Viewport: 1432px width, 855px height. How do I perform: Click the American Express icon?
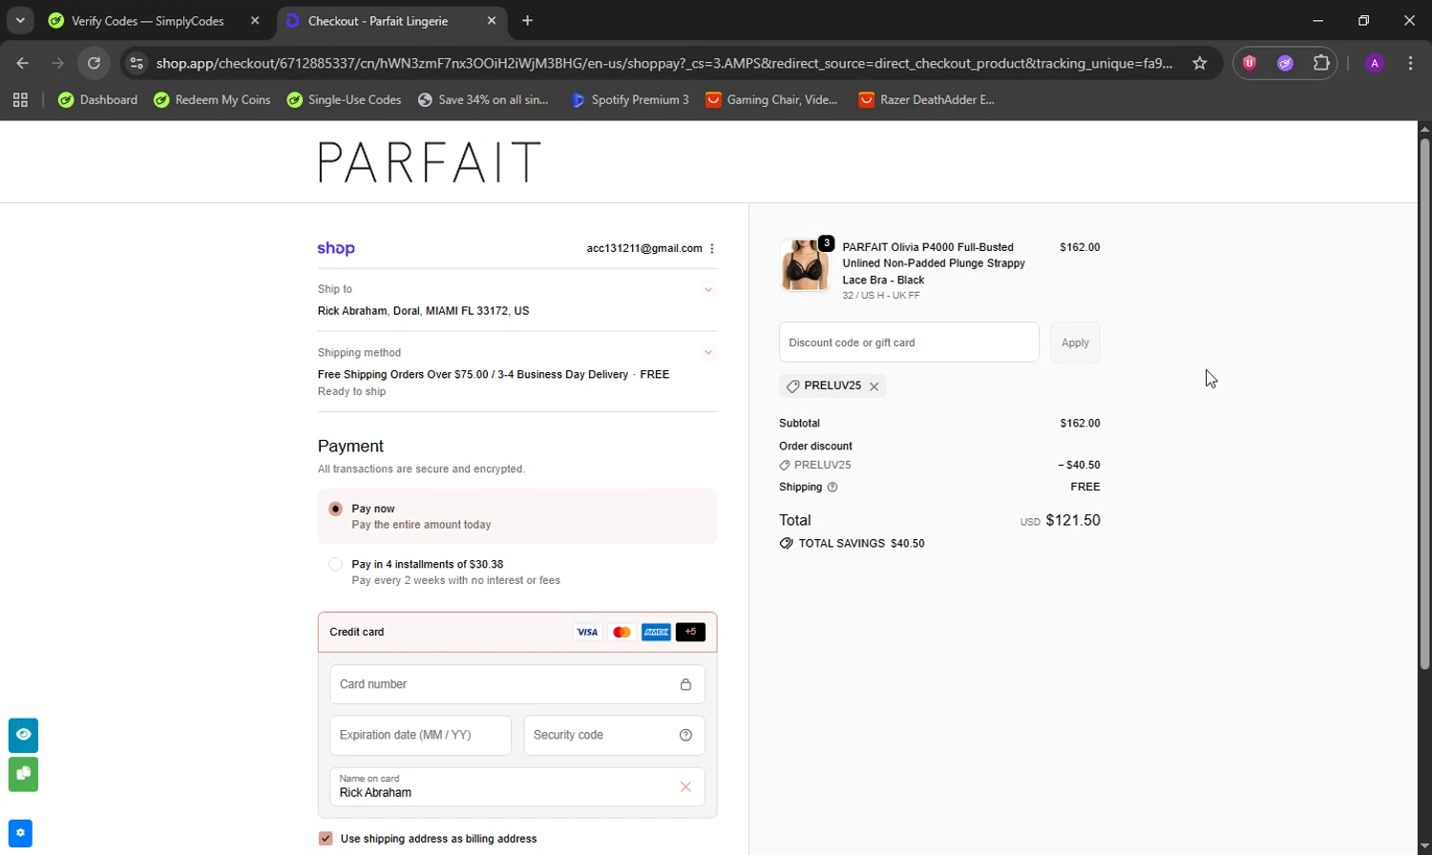(x=656, y=632)
